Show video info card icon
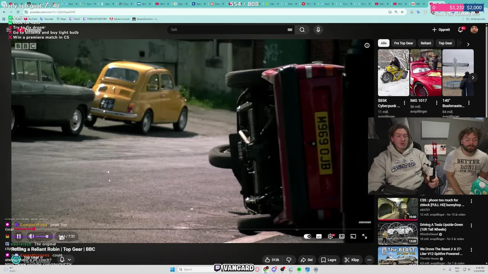 tap(367, 46)
